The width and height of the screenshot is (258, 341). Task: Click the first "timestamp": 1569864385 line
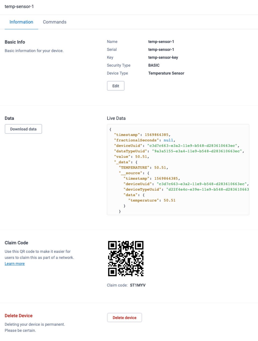[x=142, y=135]
